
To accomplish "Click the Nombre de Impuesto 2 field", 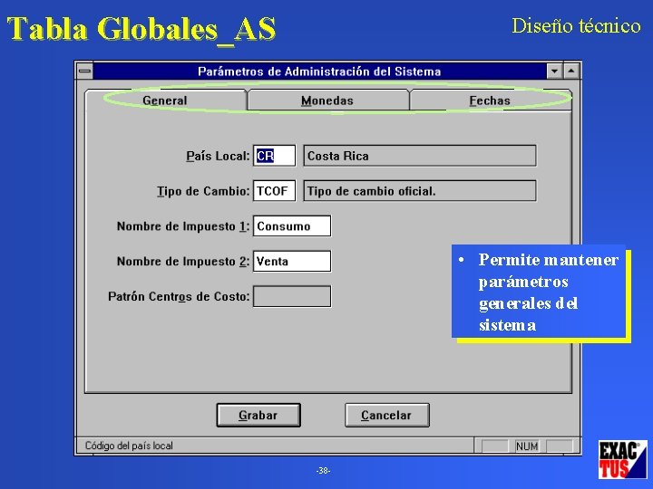I will click(292, 261).
